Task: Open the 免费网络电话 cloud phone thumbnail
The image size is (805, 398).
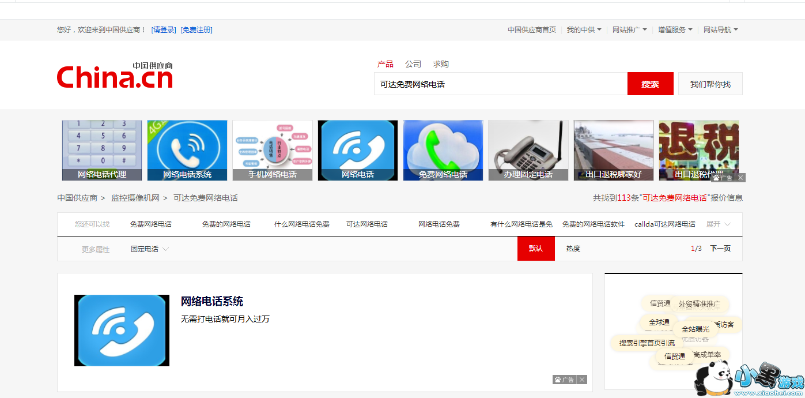Action: pyautogui.click(x=443, y=150)
